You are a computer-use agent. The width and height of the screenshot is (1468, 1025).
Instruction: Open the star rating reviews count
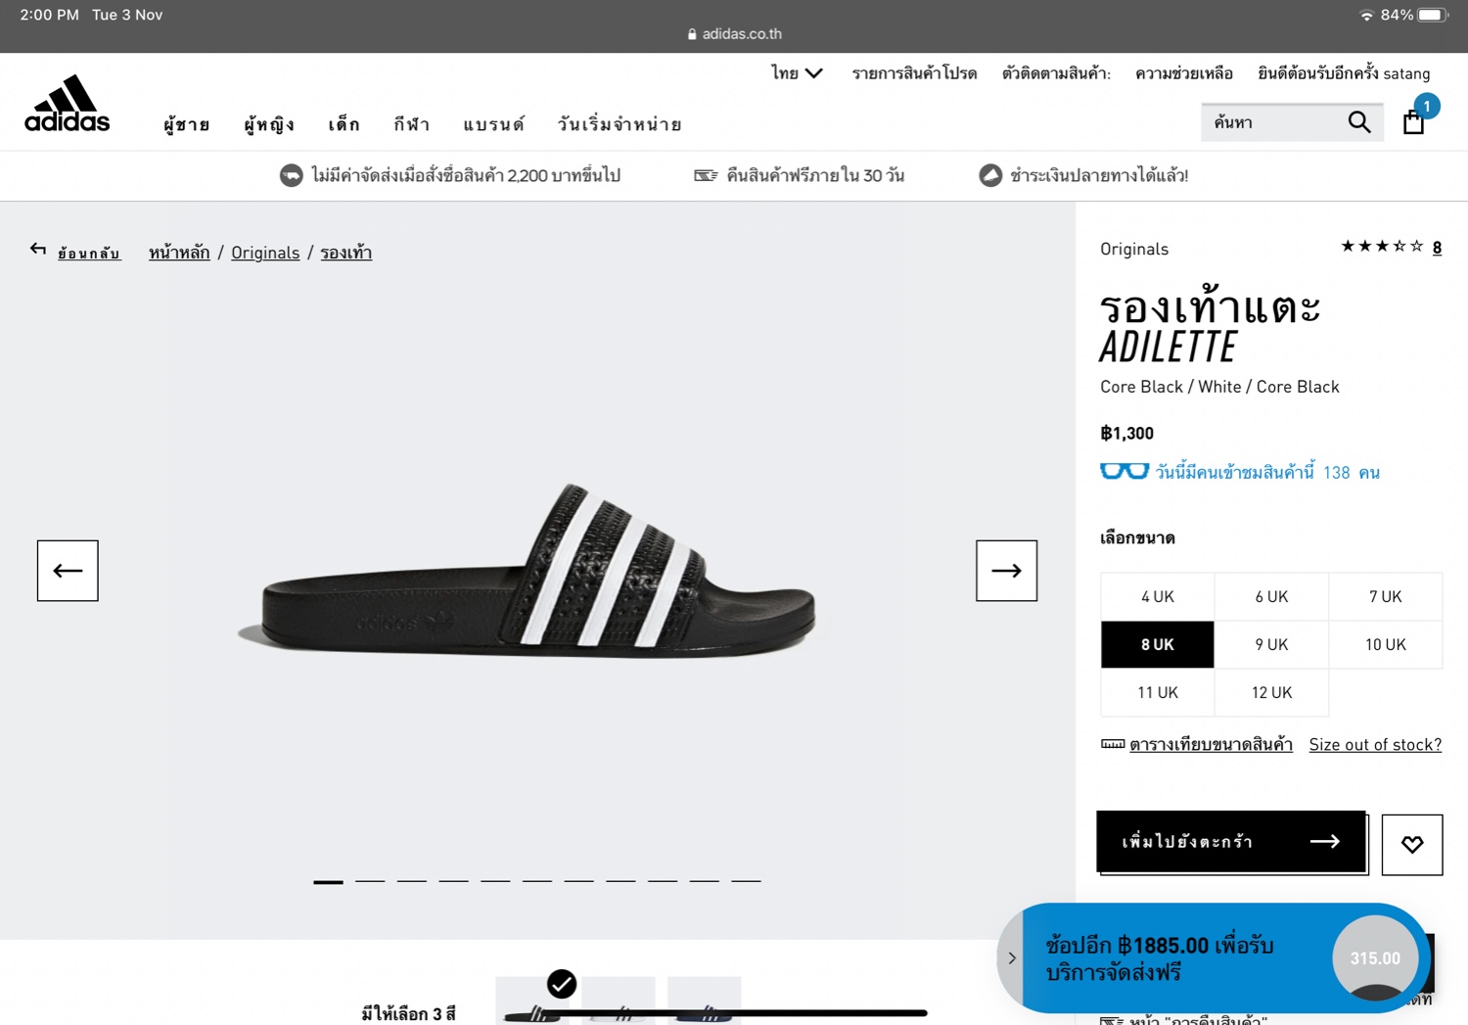point(1436,248)
